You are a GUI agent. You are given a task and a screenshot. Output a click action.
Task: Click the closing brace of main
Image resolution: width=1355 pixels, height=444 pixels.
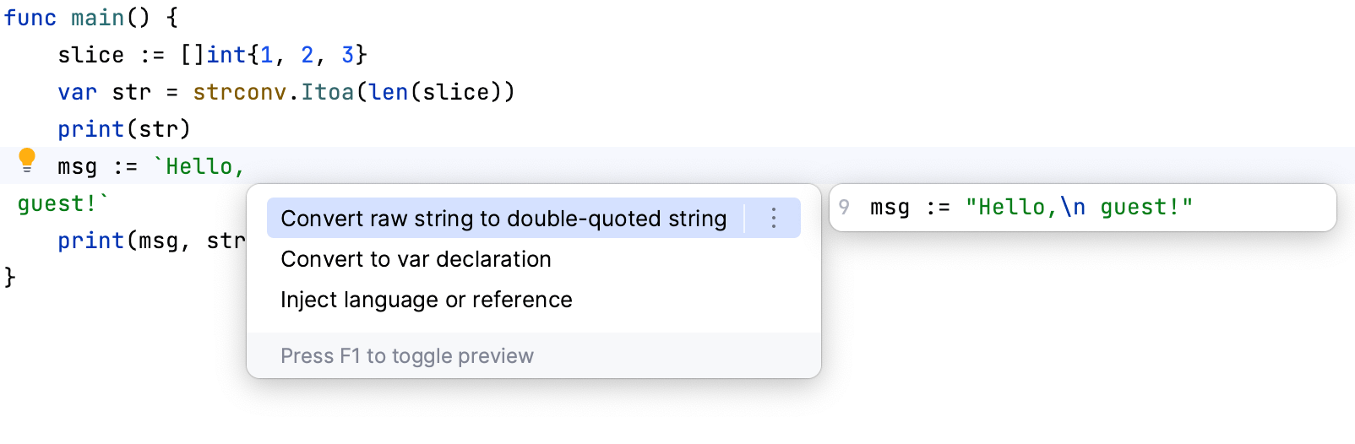coord(10,278)
